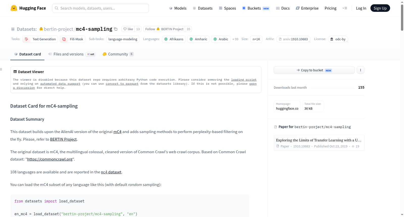Focus the search models, datasets, users field
The image size is (404, 217).
point(100,8)
